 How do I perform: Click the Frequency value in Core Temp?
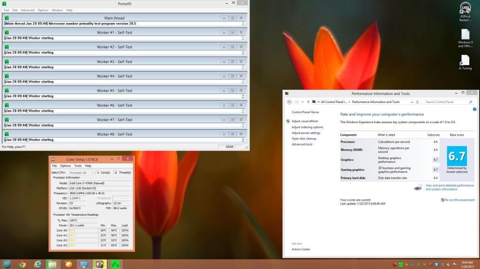pyautogui.click(x=99, y=193)
